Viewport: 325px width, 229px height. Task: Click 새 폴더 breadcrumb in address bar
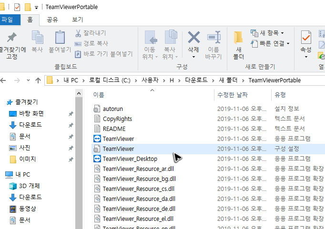coord(228,80)
